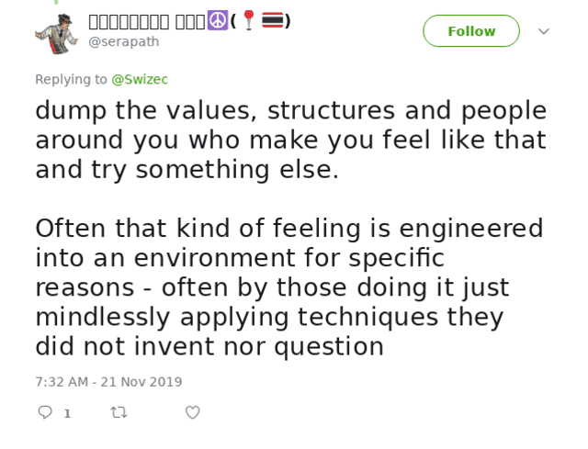Screen dimensions: 588x449
Task: Open the @Swizec profile link
Action: pos(140,79)
